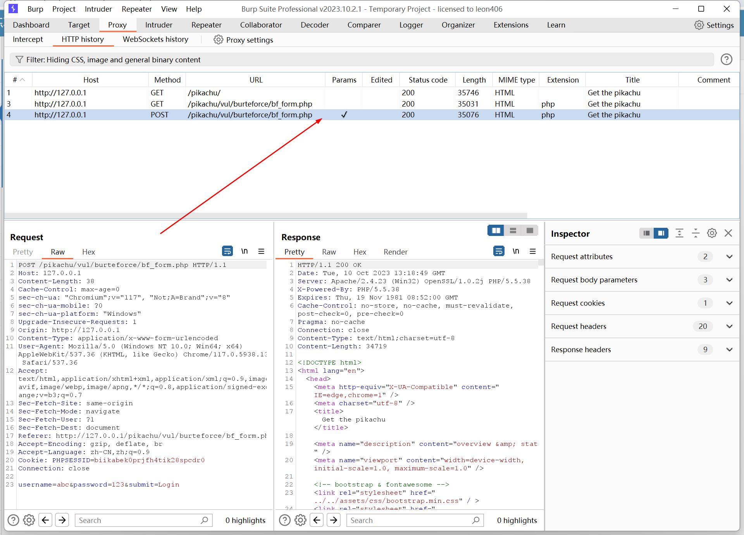The height and width of the screenshot is (535, 744).
Task: Click the Intercept tab in Proxy
Action: coord(27,39)
